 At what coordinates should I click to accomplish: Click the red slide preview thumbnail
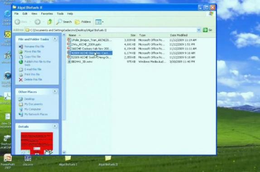tap(37, 143)
